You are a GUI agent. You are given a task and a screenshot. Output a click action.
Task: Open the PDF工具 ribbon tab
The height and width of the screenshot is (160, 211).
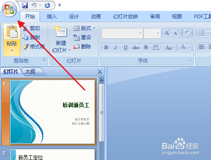click(202, 17)
